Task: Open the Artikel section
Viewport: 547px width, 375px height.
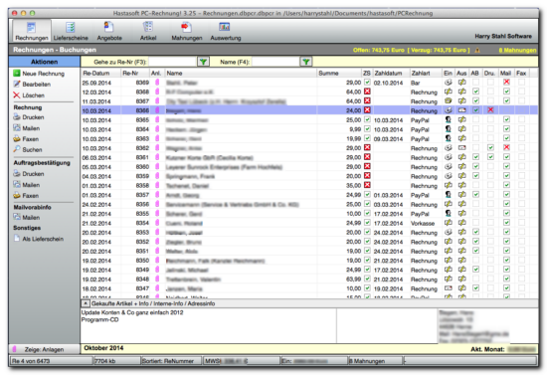Action: (x=148, y=31)
